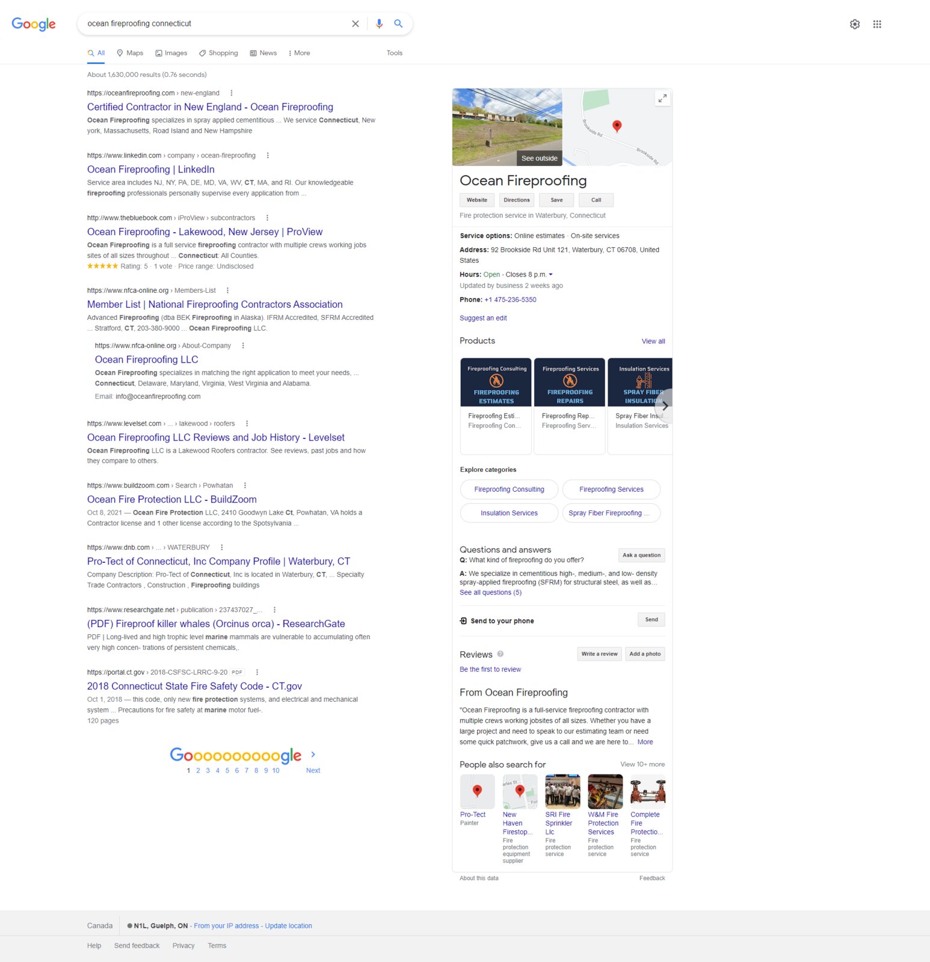Click Write a review button
930x962 pixels.
click(x=599, y=654)
